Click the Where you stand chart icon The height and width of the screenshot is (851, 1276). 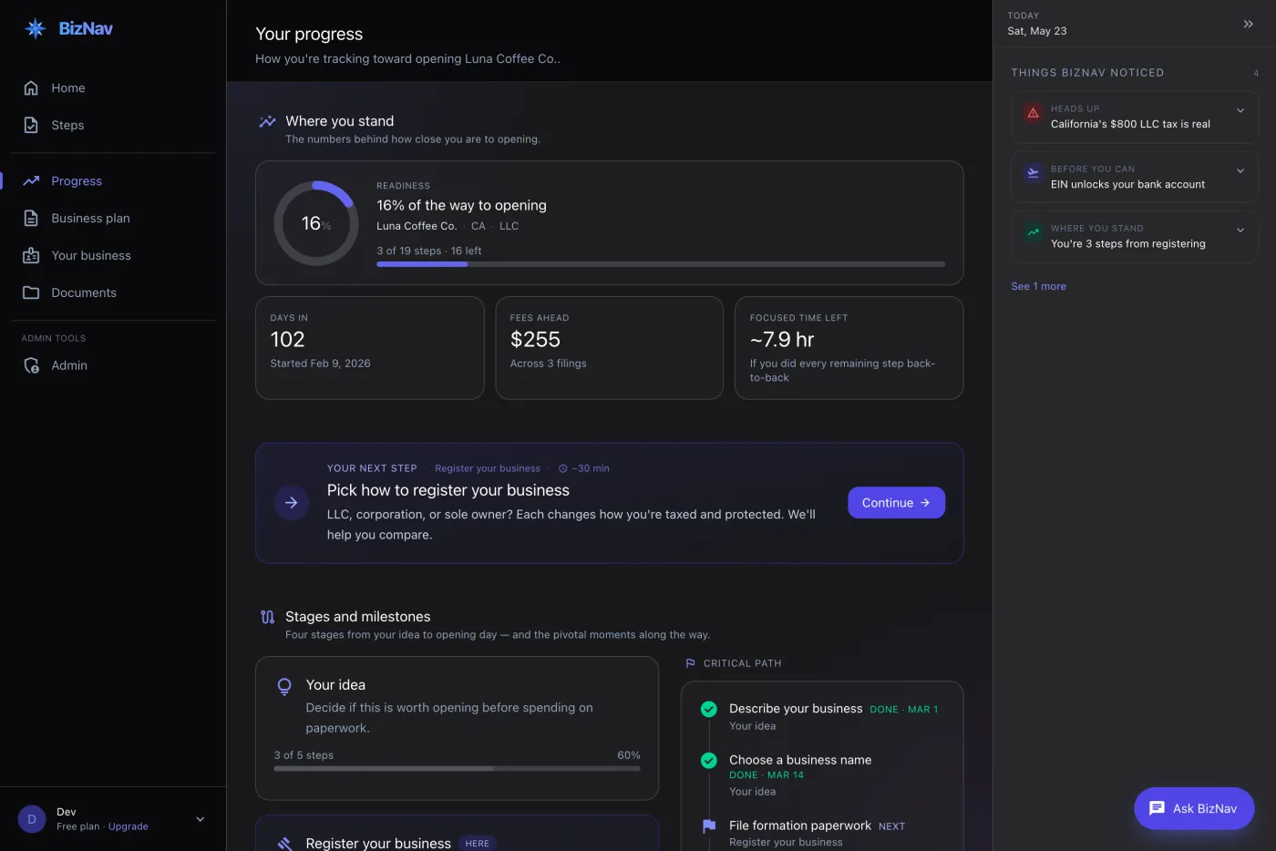click(267, 121)
